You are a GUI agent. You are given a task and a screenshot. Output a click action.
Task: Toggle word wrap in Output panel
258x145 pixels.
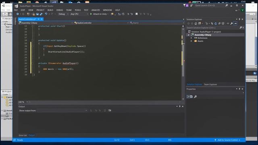point(110,110)
